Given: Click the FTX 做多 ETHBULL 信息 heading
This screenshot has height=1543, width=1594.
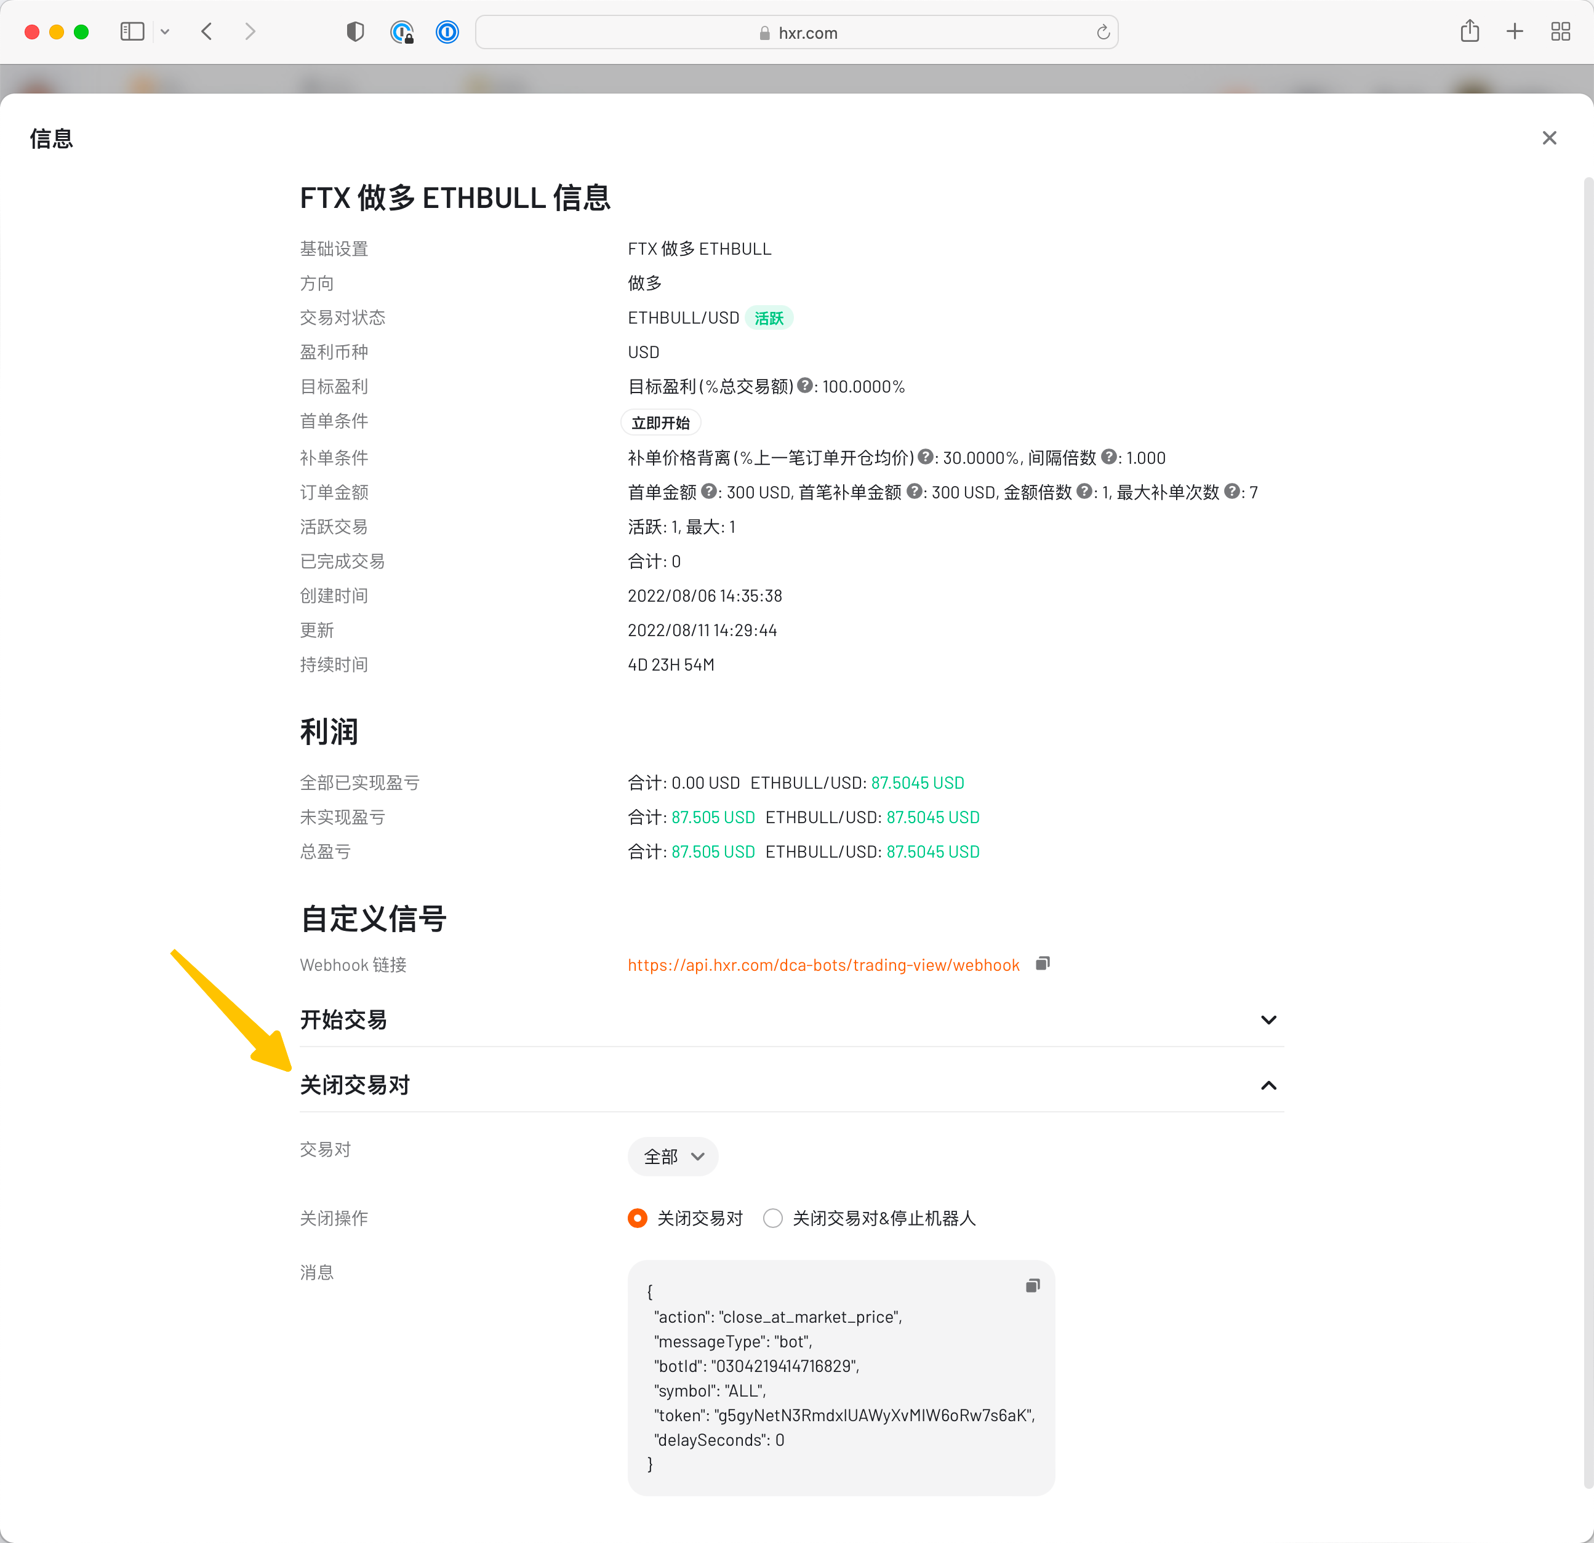Looking at the screenshot, I should tap(455, 197).
